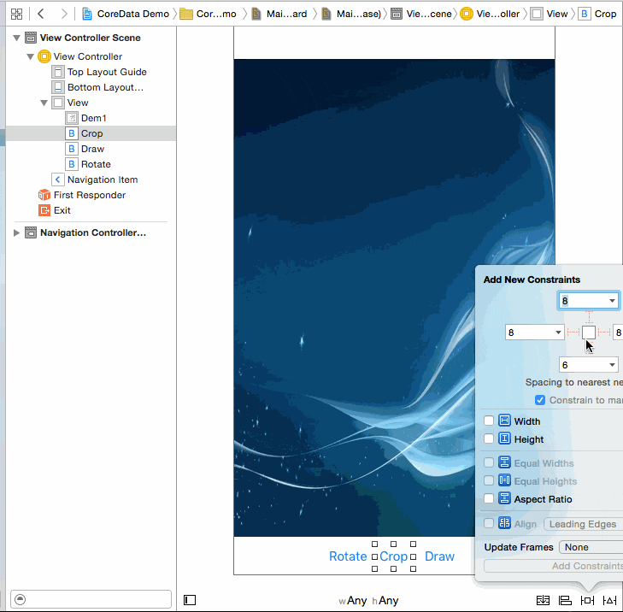
Task: Enable the Width constraint checkbox
Action: (489, 421)
